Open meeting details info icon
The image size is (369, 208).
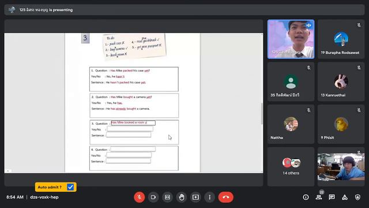(306, 197)
